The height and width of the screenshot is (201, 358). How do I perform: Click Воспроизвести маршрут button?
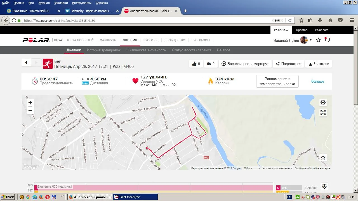(x=245, y=64)
